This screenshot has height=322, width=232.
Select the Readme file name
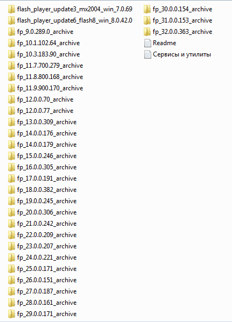[165, 43]
